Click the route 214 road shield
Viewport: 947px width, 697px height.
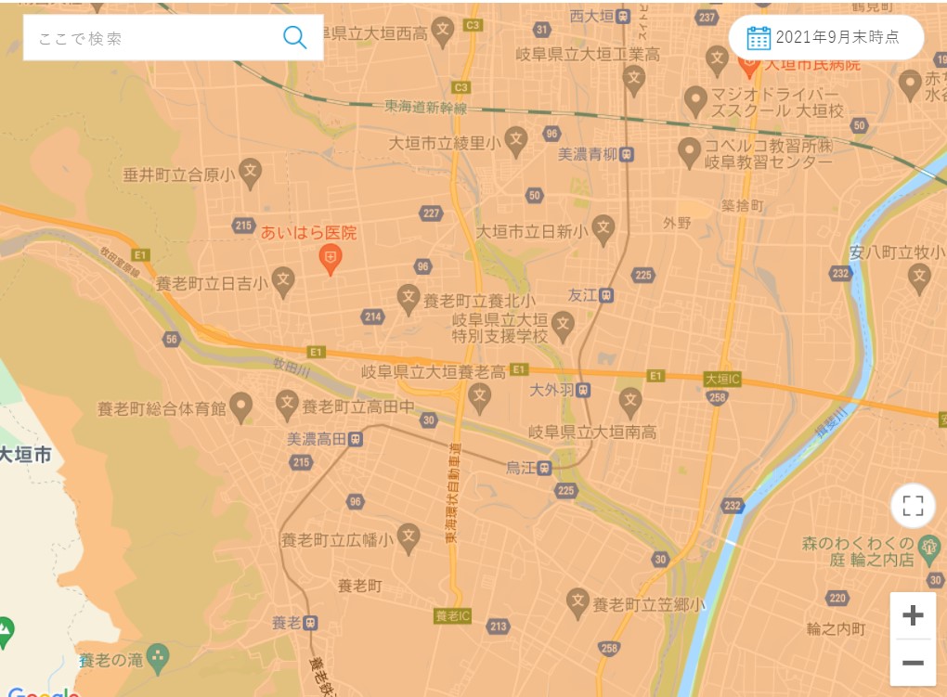click(x=372, y=316)
